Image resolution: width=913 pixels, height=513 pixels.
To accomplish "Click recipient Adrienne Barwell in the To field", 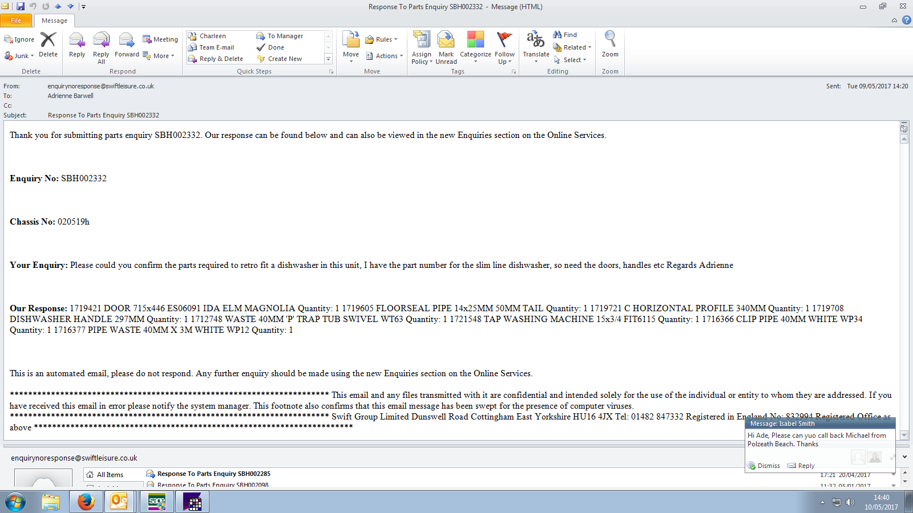I will (x=70, y=96).
